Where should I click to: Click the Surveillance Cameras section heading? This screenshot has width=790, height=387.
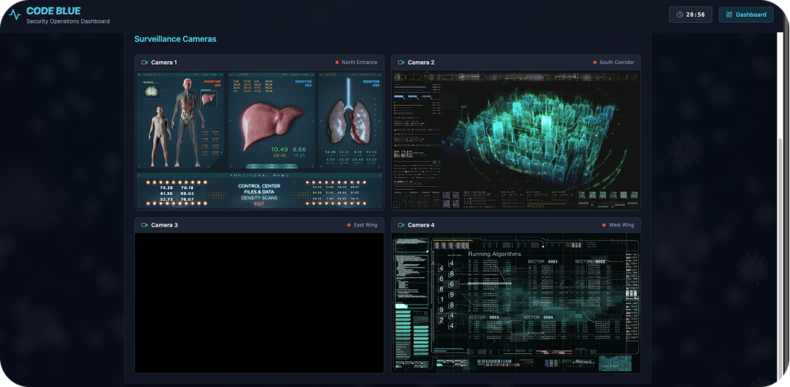[175, 39]
